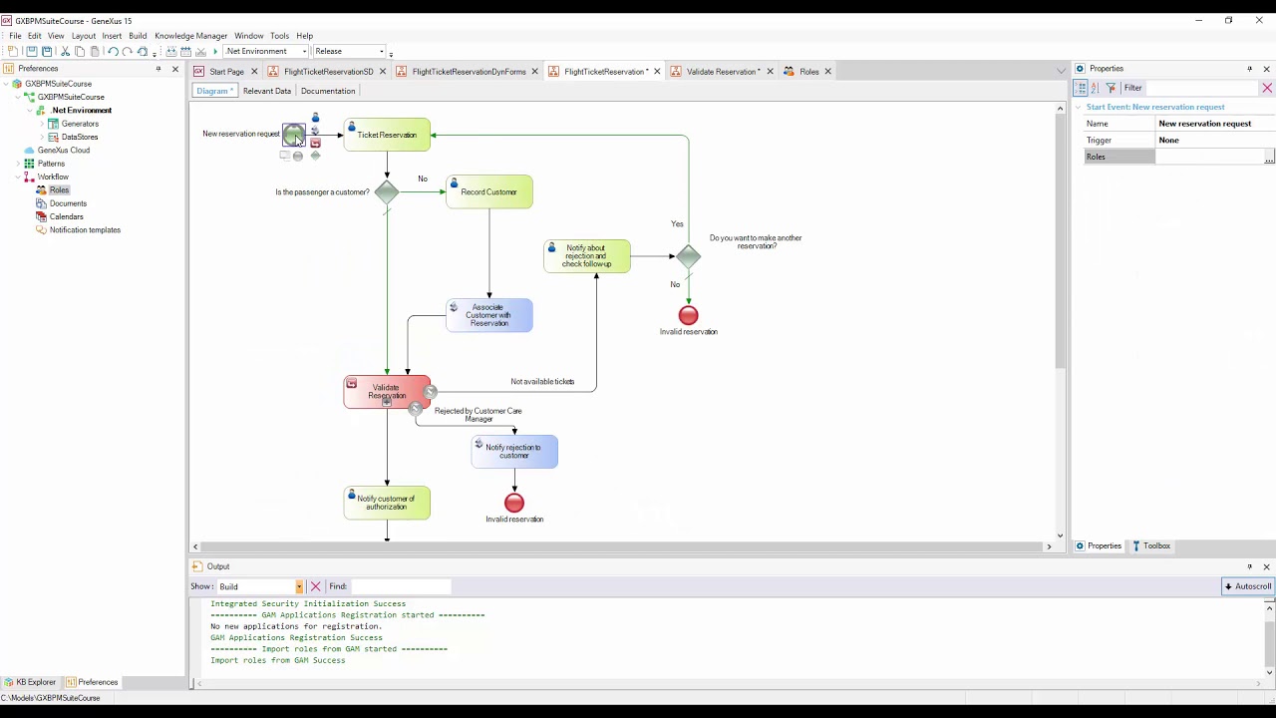Switch to FlightTicketReservationSD tab
The height and width of the screenshot is (718, 1276).
pyautogui.click(x=328, y=72)
